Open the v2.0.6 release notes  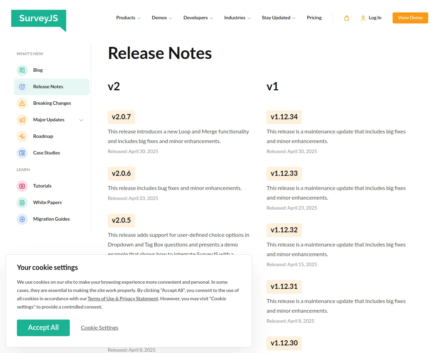click(x=121, y=174)
